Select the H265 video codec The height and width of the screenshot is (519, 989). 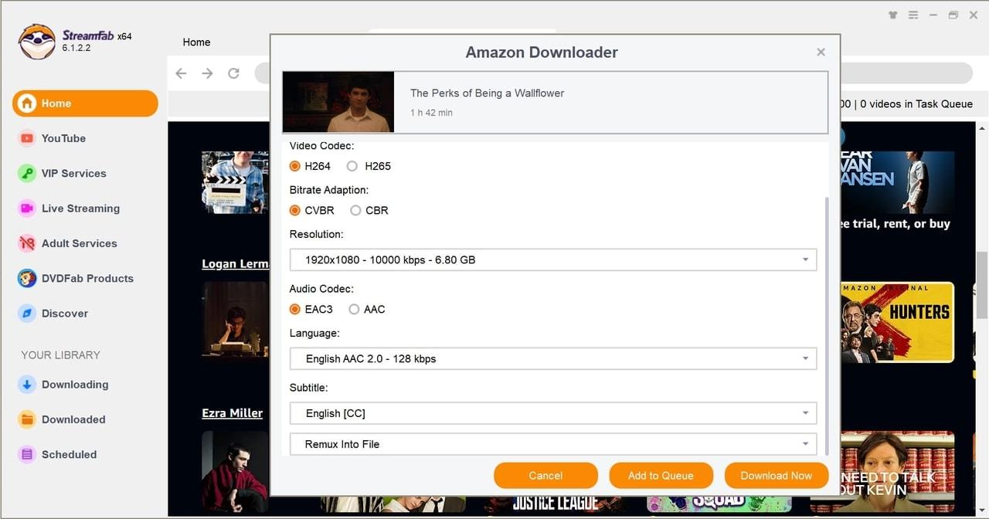[352, 165]
